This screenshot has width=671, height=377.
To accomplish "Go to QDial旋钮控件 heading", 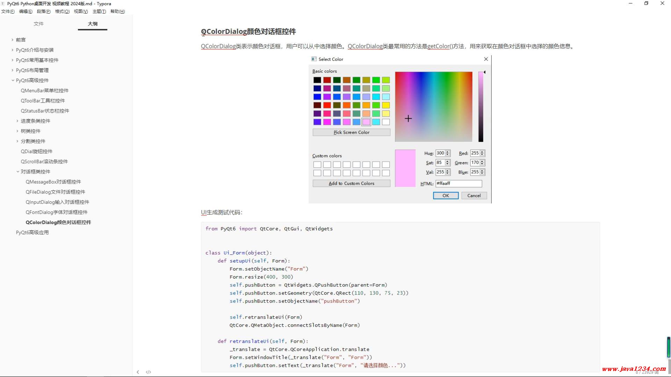I will 36,151.
